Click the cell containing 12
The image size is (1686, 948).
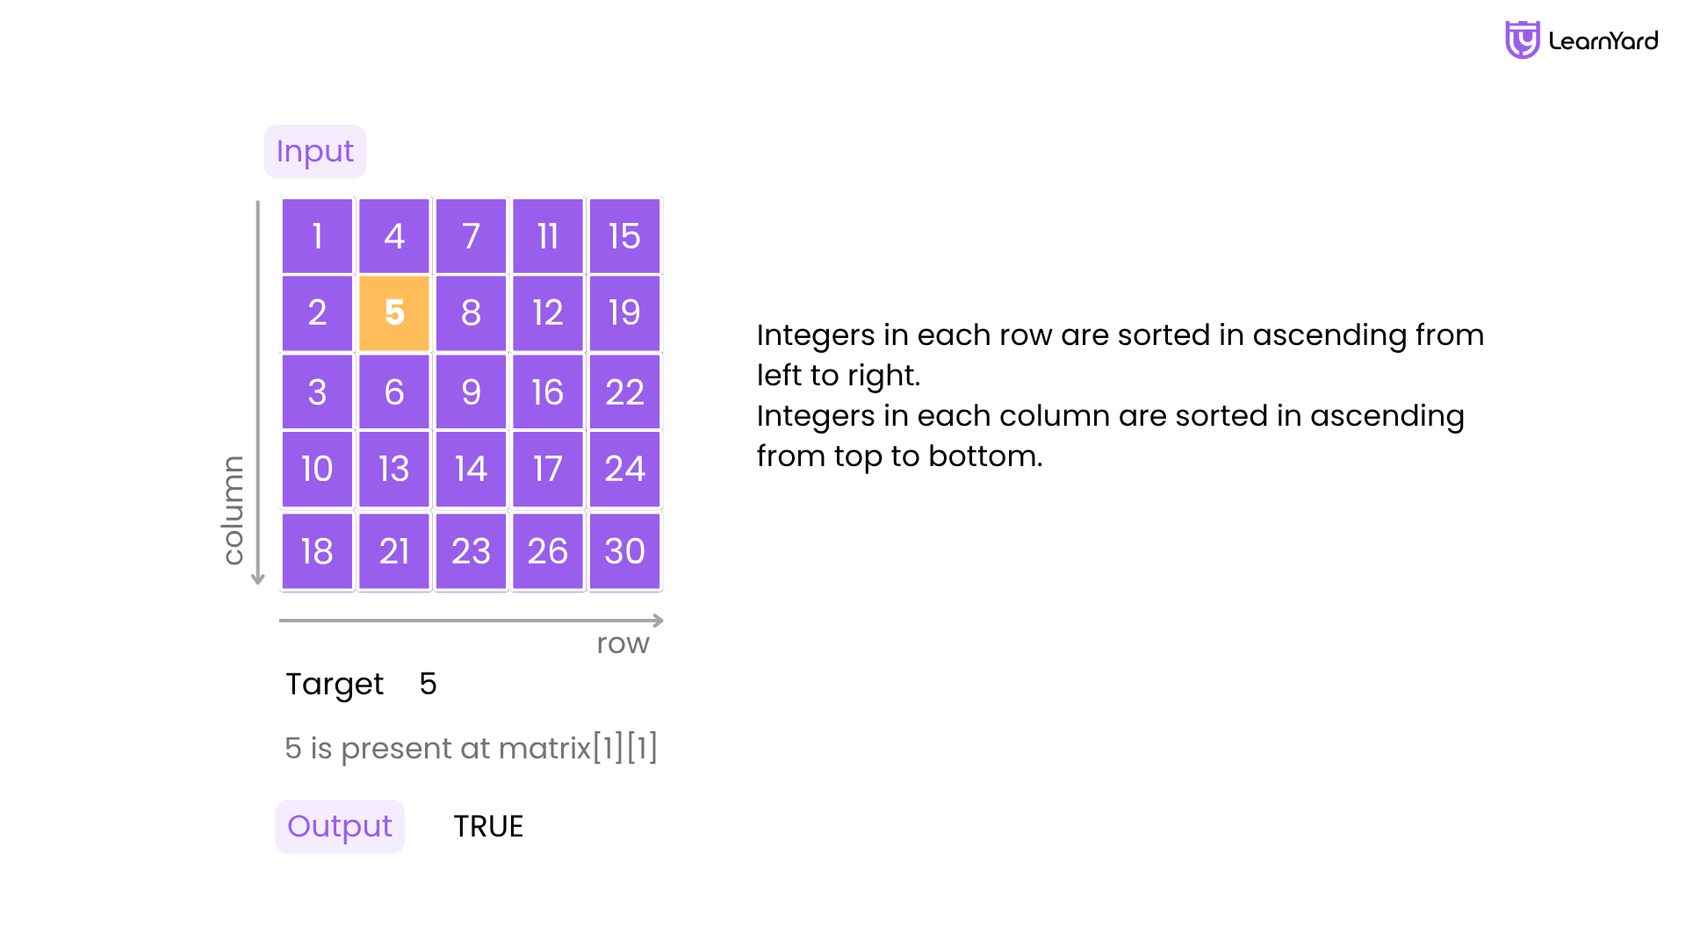(548, 313)
